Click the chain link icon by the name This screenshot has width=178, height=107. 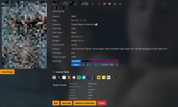point(104,4)
